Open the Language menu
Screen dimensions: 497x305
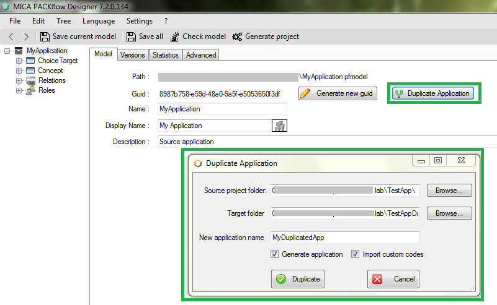pos(98,21)
